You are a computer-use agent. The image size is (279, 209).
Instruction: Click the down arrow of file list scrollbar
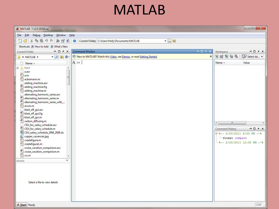point(68,156)
